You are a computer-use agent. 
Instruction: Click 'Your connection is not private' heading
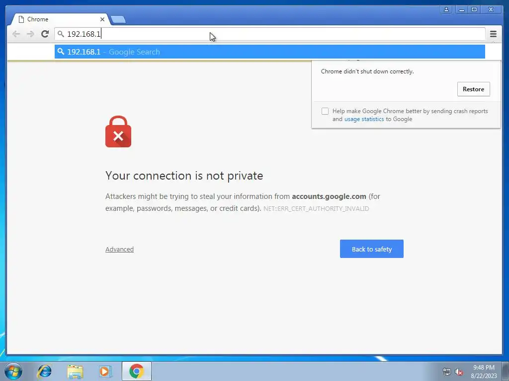pos(184,176)
